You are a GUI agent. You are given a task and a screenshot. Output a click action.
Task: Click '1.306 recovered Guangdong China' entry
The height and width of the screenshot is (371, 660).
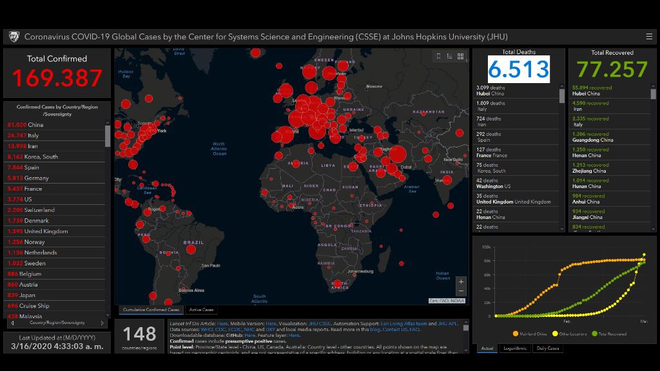tap(610, 137)
